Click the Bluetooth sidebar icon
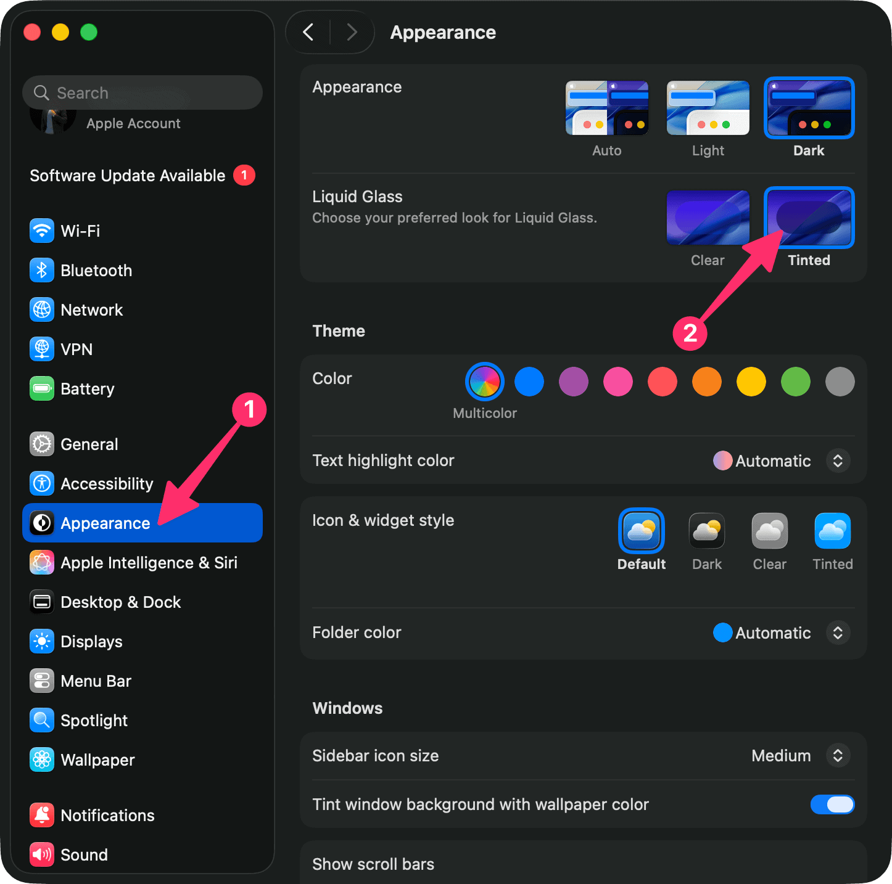 [x=42, y=270]
